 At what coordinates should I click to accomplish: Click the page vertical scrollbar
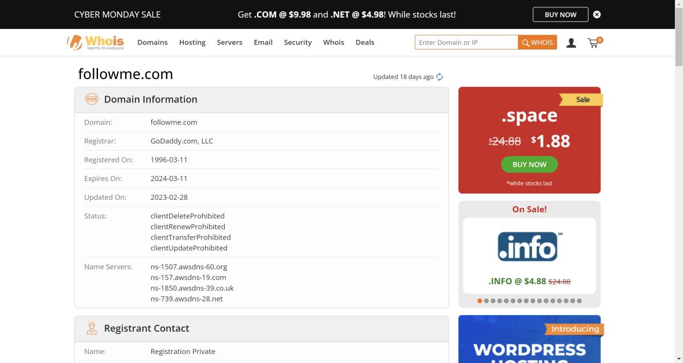[678, 171]
